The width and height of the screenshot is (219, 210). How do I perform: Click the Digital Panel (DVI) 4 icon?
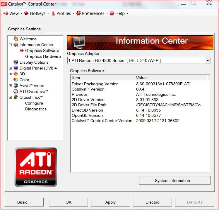coord(16,68)
